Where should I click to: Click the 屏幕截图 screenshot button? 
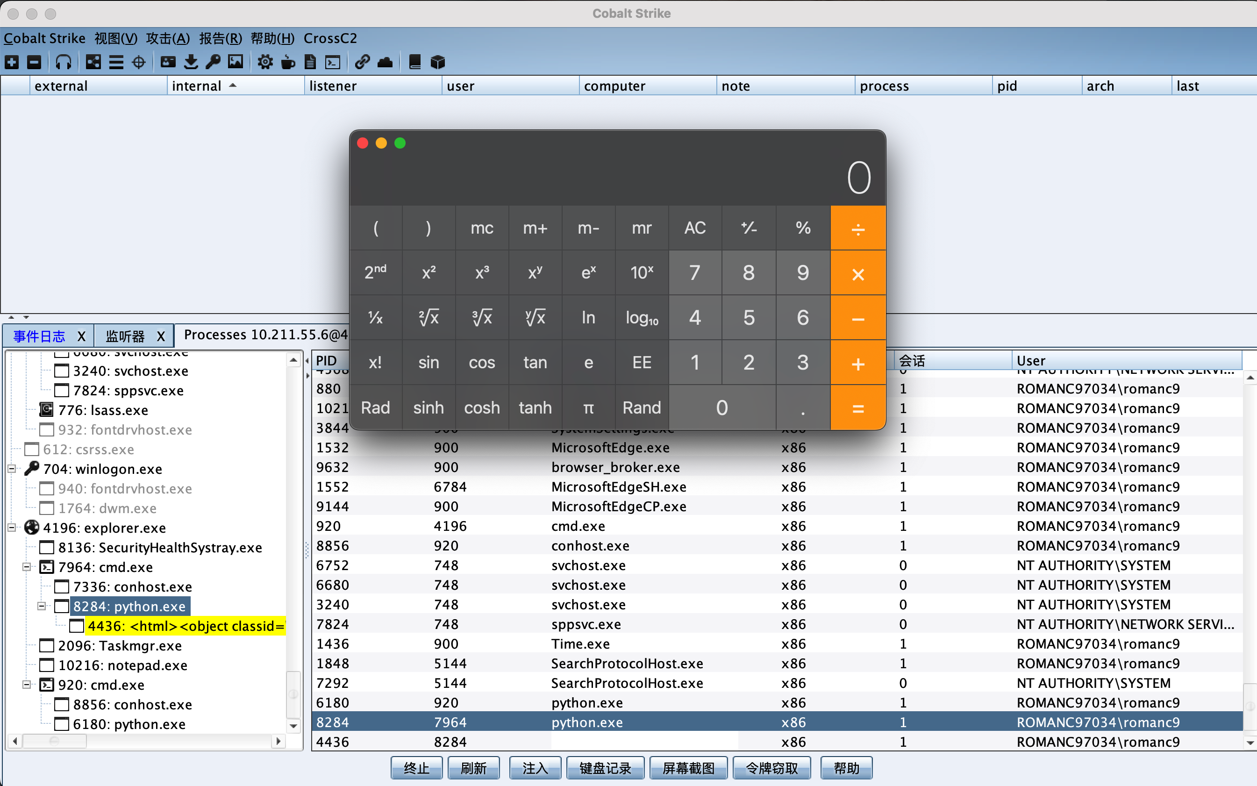pos(688,768)
